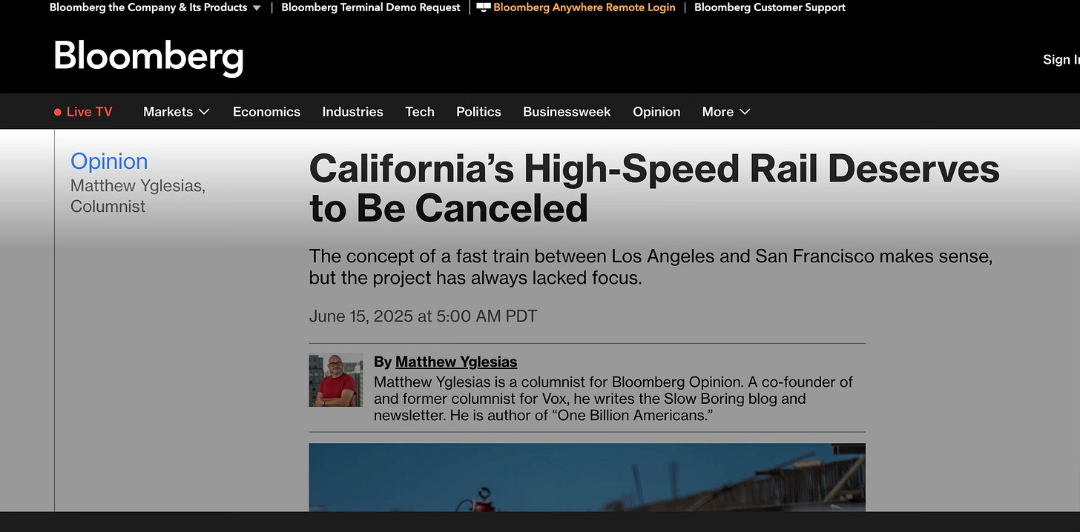
Task: Click the date June 15, 2025 at 5:00 AM PDT
Action: [423, 316]
